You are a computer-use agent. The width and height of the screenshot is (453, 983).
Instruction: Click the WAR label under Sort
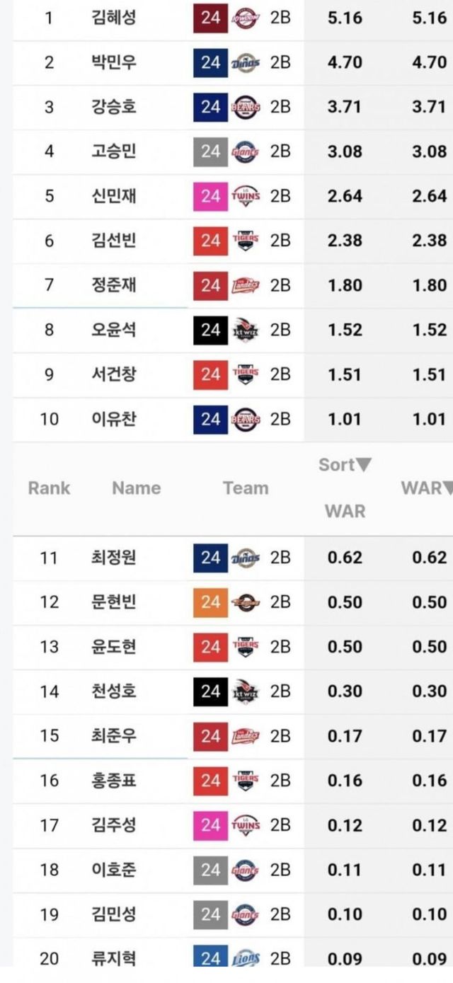point(345,511)
